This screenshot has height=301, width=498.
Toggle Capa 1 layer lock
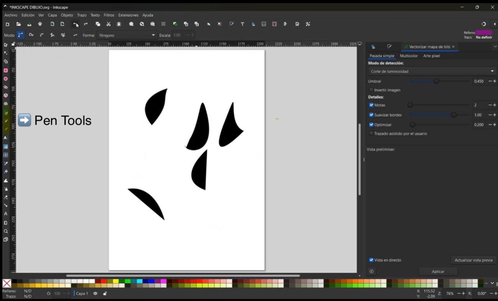[105, 294]
